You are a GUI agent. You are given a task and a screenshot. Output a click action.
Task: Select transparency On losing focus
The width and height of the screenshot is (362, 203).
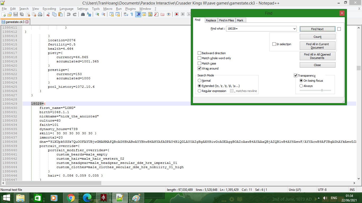pos(301,81)
